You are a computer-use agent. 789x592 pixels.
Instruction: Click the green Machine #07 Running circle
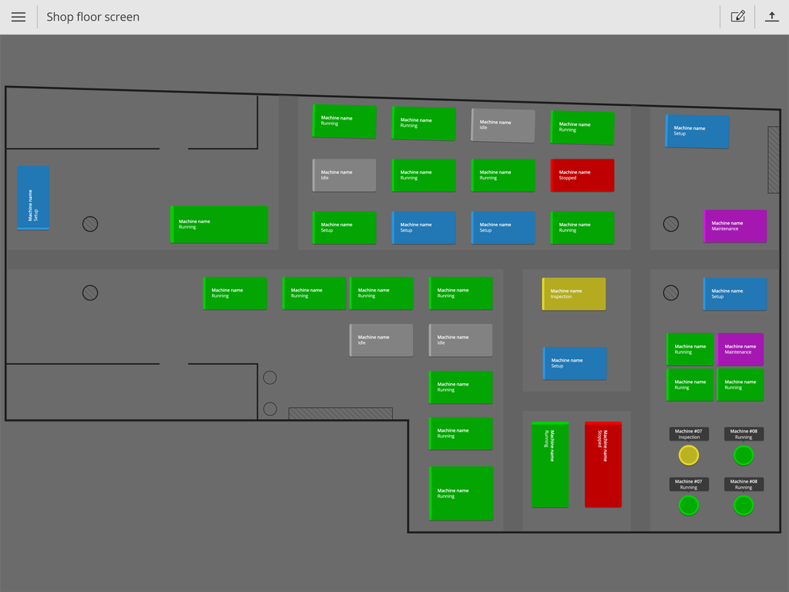click(x=689, y=505)
